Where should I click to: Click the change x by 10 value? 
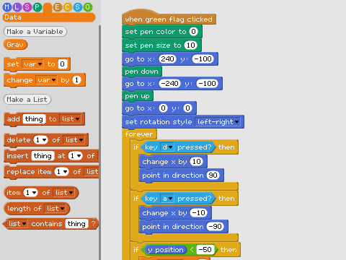[197, 162]
